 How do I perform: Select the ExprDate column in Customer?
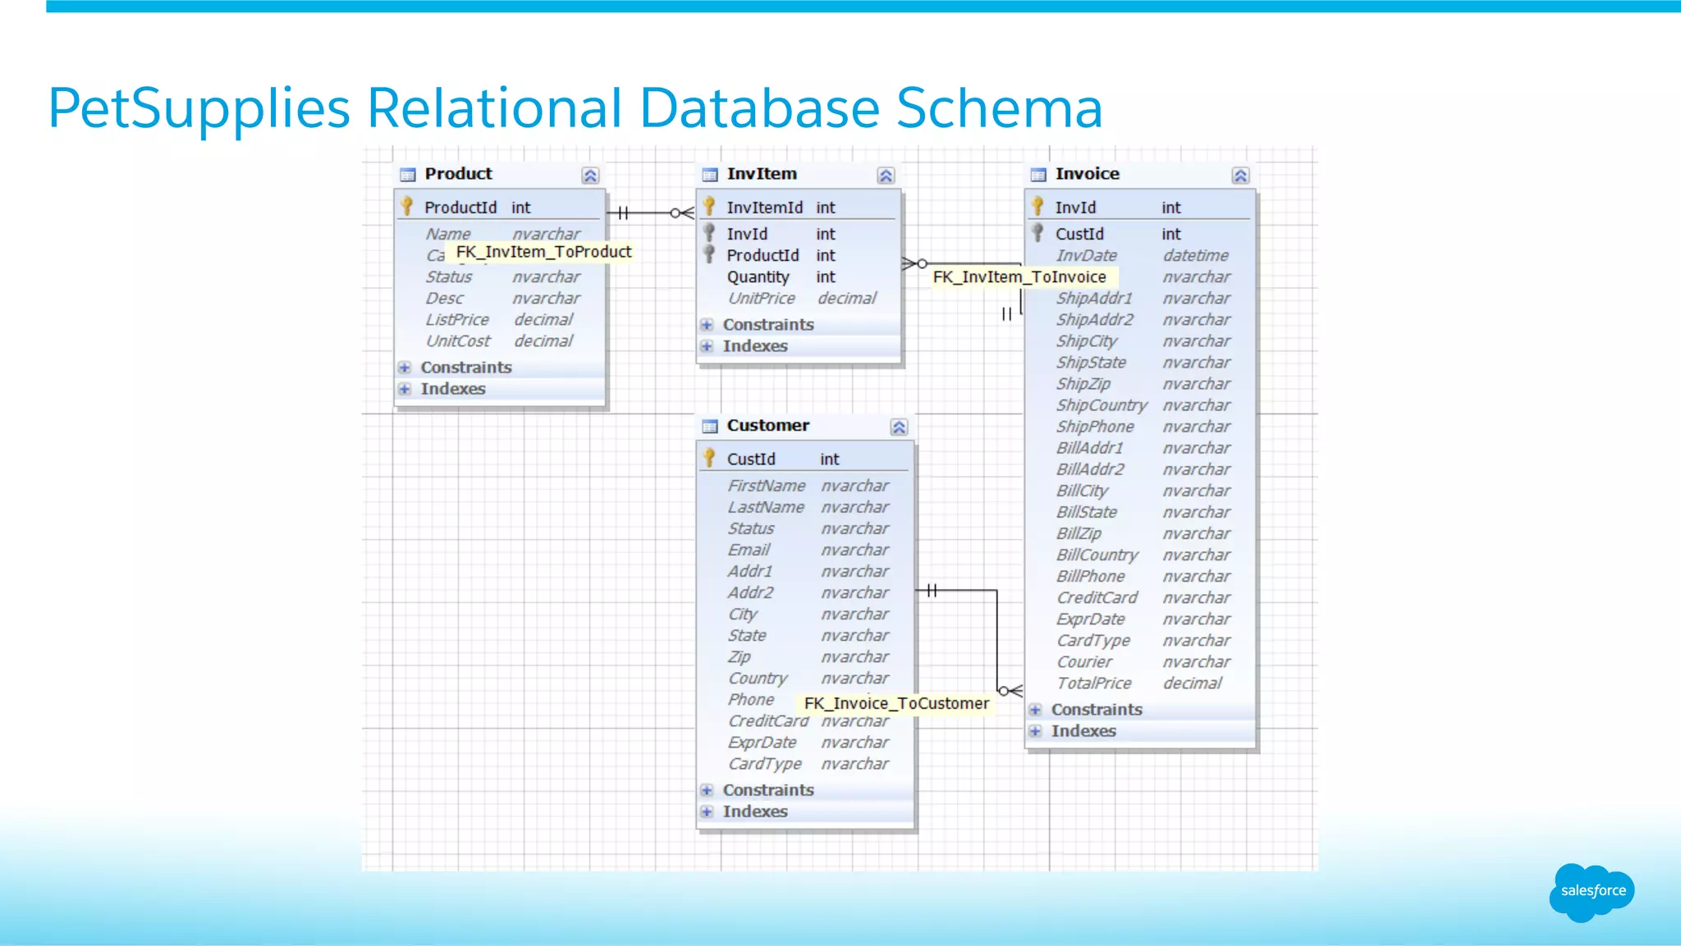pyautogui.click(x=806, y=743)
